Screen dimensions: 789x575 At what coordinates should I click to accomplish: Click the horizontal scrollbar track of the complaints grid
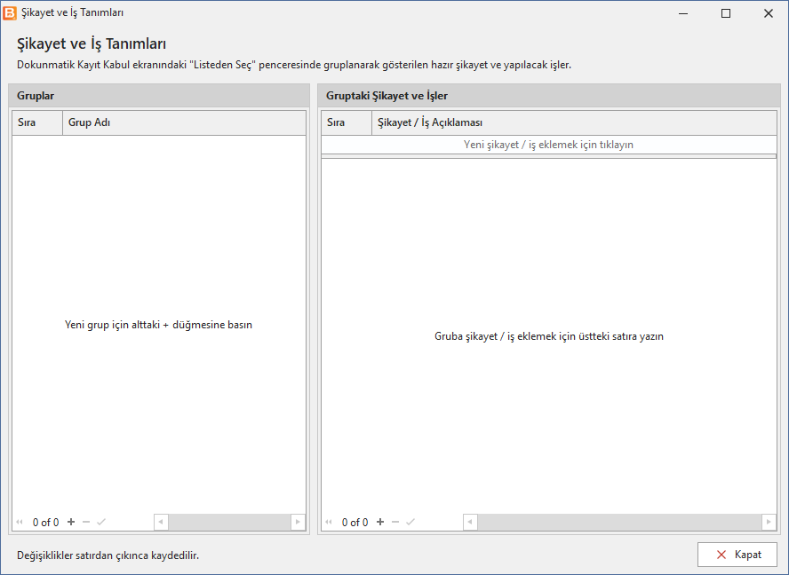tap(619, 522)
